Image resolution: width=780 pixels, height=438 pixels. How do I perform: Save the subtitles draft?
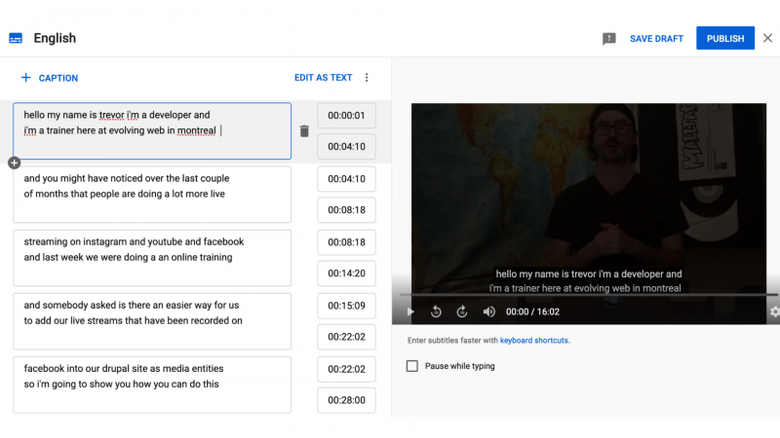656,39
